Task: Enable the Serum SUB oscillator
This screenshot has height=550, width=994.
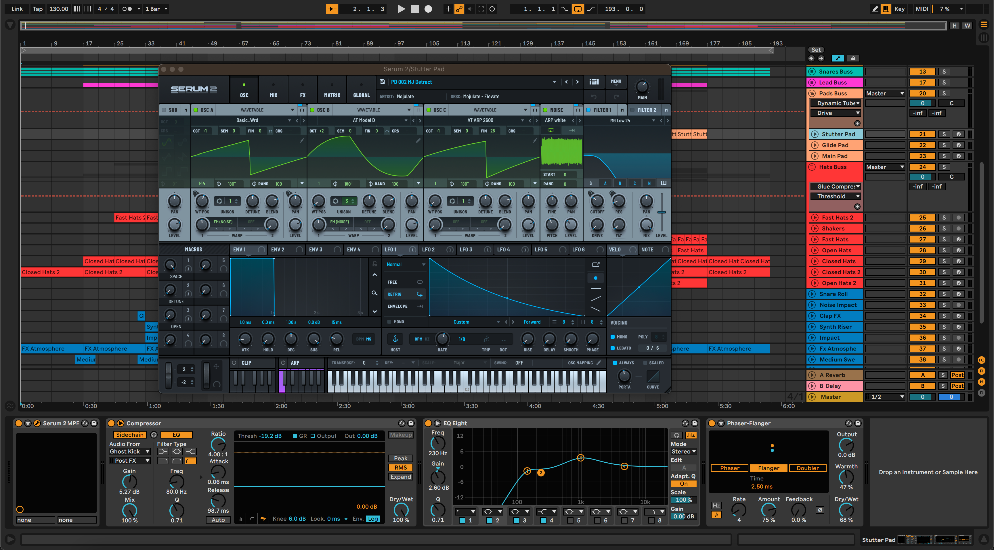Action: click(x=164, y=110)
